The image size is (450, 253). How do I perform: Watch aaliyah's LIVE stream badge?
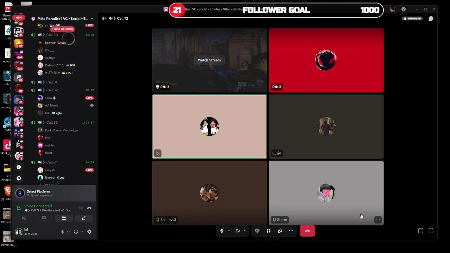tap(89, 170)
